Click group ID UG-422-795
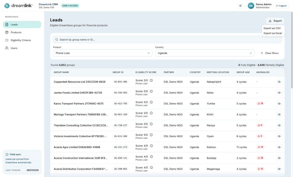293x177 pixels. point(120,104)
